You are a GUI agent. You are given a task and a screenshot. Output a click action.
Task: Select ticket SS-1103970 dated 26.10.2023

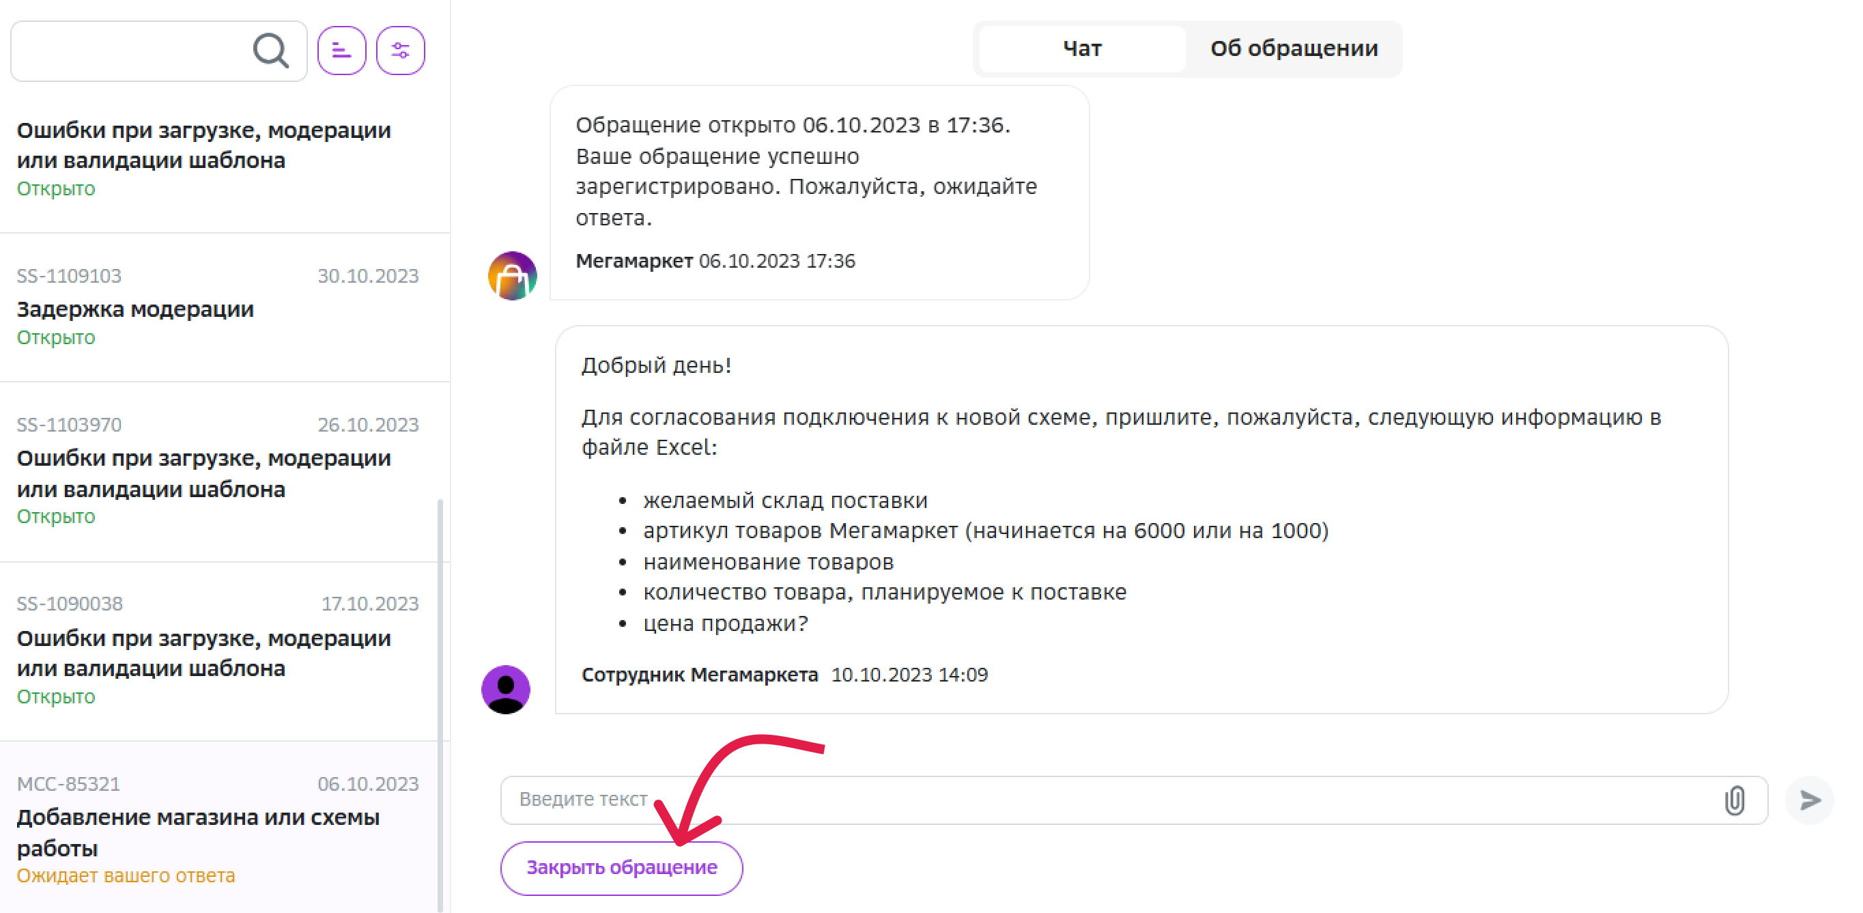click(217, 470)
